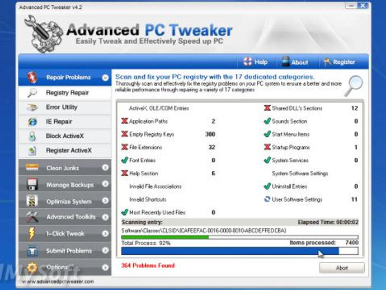
Task: Open the About dialog from the top bar
Action: pos(295,62)
